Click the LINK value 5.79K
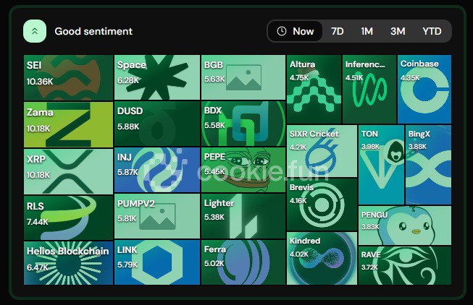473x305 pixels. (x=127, y=265)
